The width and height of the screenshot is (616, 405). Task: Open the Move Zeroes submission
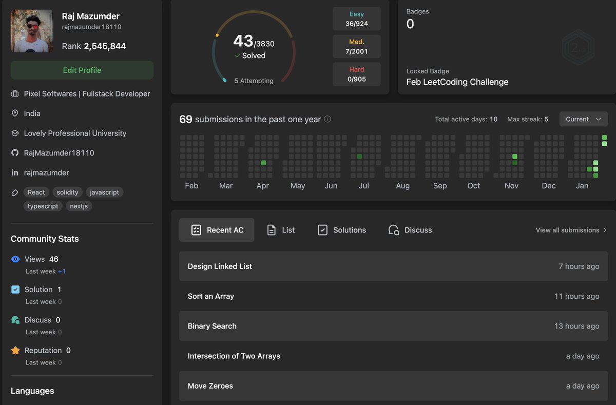(x=393, y=385)
